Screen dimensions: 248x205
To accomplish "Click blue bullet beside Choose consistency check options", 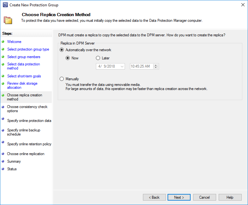I will point(3,107).
